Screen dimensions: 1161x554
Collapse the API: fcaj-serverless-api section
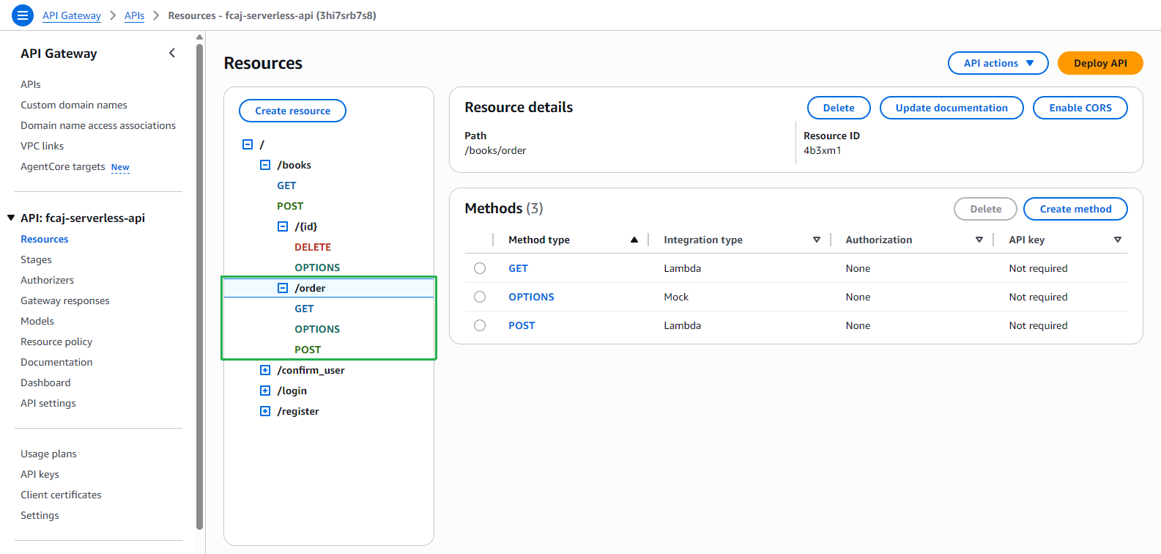[x=11, y=218]
